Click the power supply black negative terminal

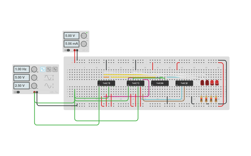tap(77, 50)
